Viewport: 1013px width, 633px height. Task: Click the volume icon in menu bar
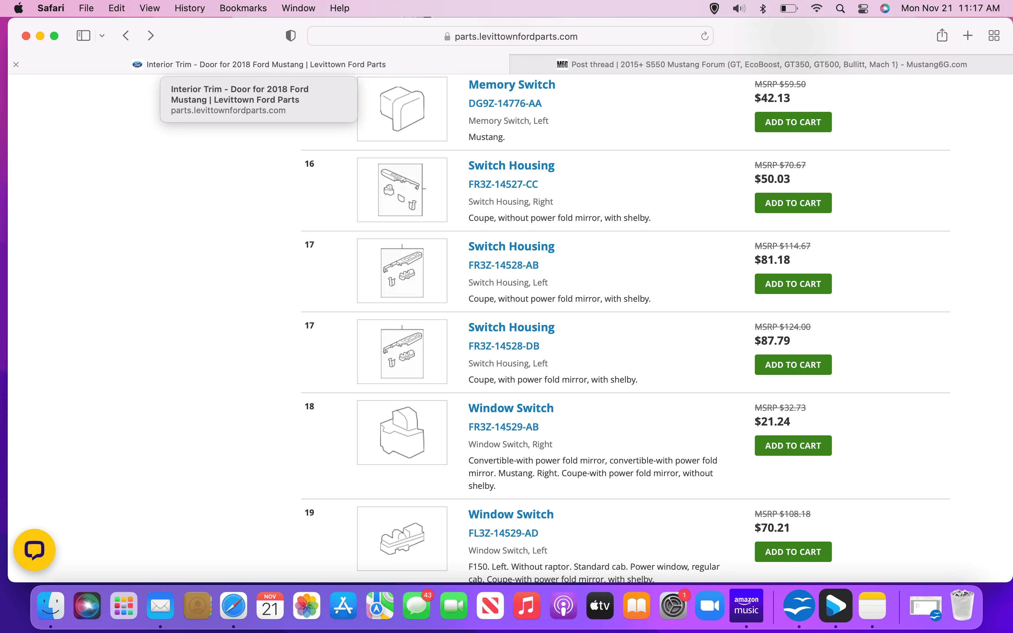(739, 8)
